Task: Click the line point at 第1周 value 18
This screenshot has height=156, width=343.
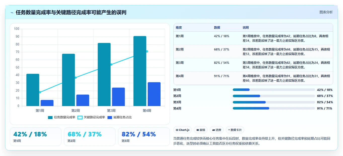Action: pos(40,92)
